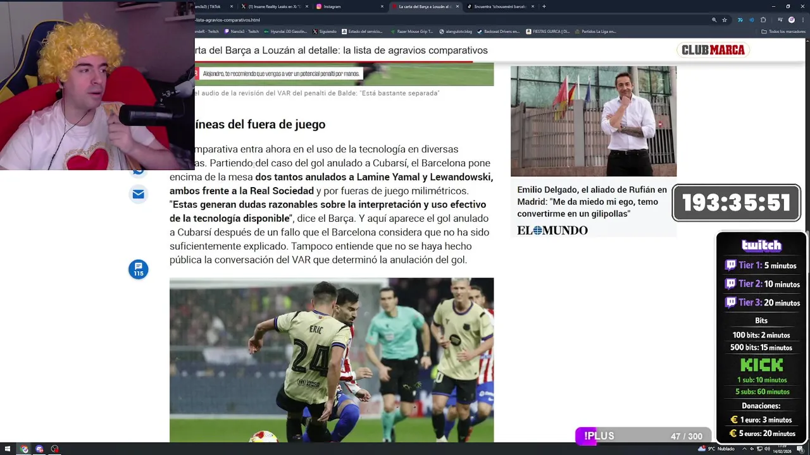Click the KICK logo in overlay
810x455 pixels.
coord(762,365)
